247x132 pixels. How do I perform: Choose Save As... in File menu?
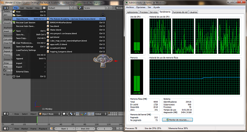29,35
